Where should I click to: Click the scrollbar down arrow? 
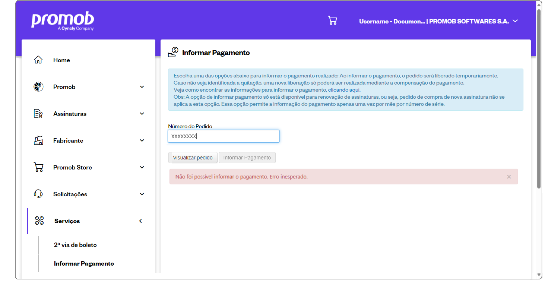pyautogui.click(x=539, y=275)
